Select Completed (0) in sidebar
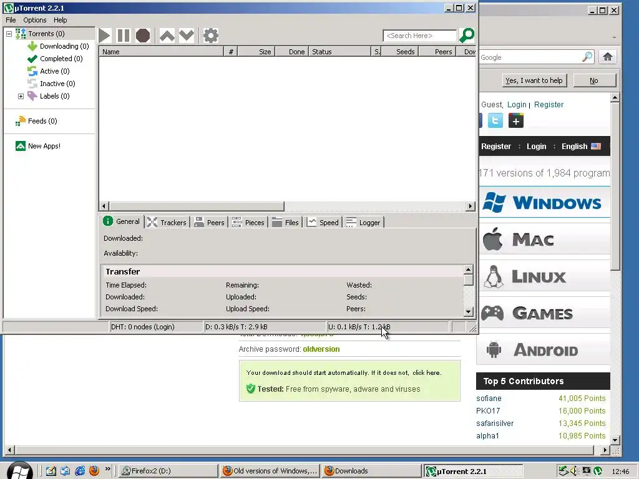The height and width of the screenshot is (479, 639). coord(55,59)
